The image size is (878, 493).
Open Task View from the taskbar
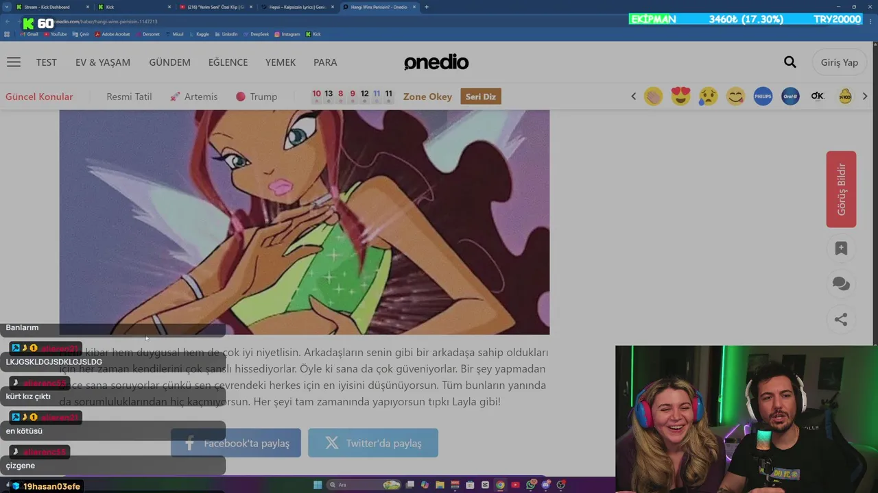tap(410, 485)
